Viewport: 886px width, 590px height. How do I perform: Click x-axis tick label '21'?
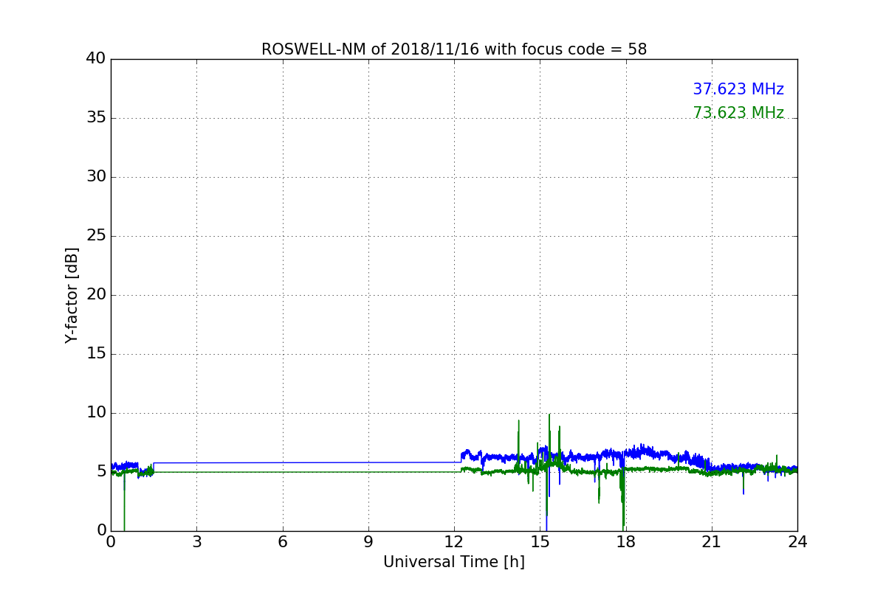coord(712,541)
